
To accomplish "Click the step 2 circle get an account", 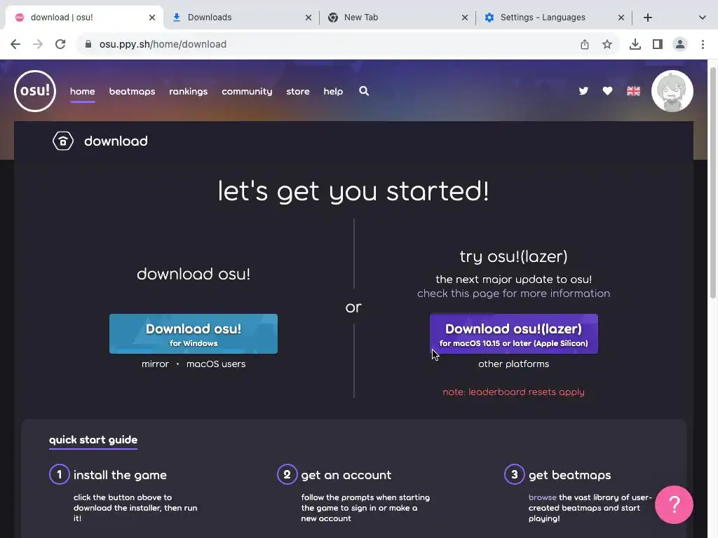I will 287,474.
